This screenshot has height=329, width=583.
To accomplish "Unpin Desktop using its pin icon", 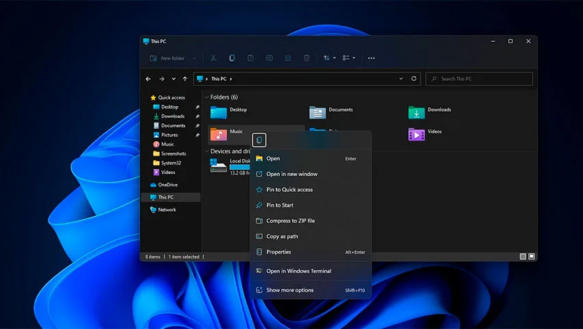I will coord(198,107).
